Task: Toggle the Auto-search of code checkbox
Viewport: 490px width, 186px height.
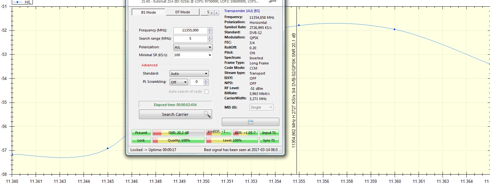Action: coord(206,92)
